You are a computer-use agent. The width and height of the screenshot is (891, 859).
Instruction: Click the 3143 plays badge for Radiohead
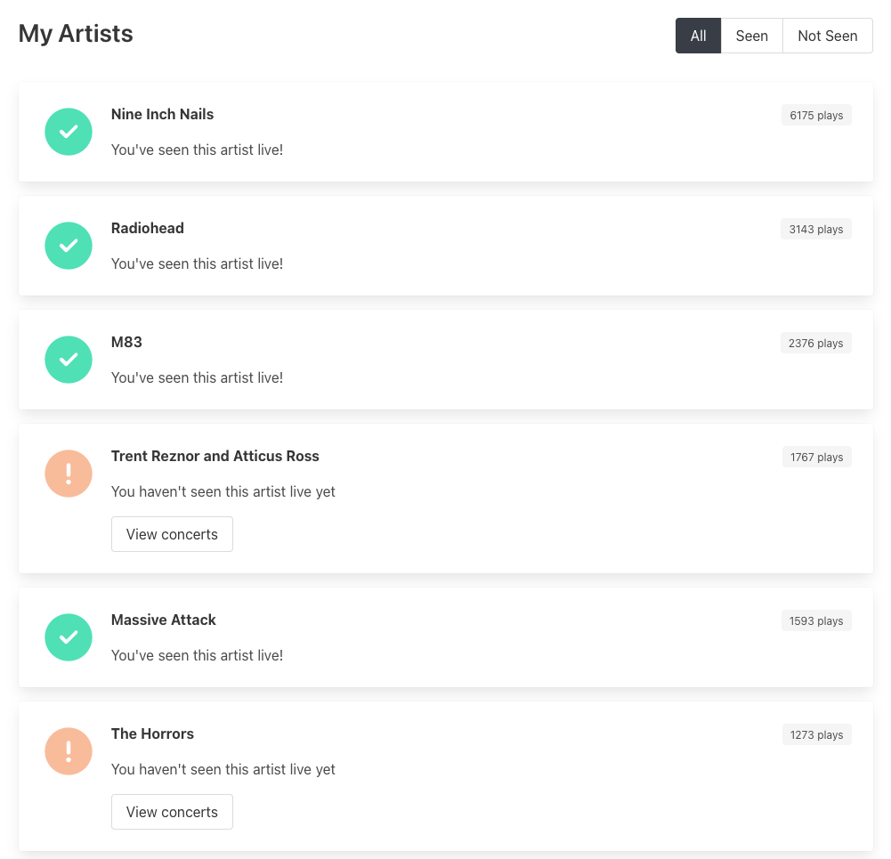coord(815,228)
